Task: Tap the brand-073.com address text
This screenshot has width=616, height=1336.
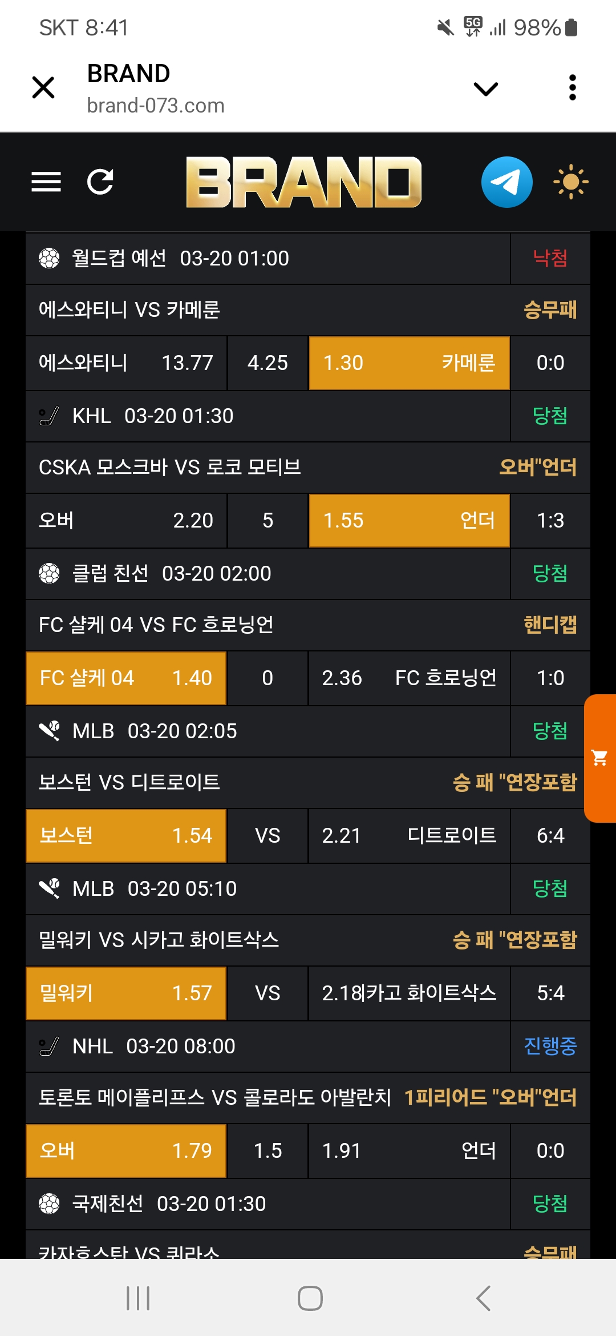Action: coord(156,106)
